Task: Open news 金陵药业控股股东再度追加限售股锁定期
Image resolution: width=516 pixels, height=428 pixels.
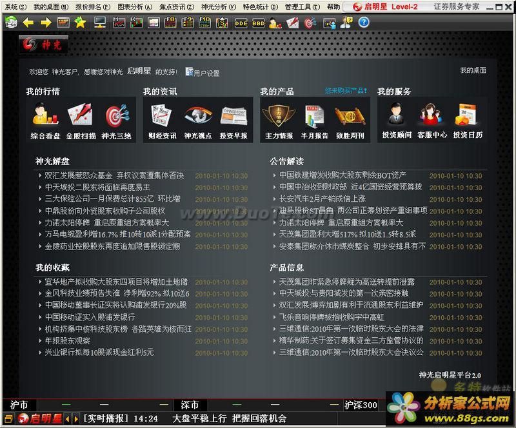Action: (x=112, y=246)
